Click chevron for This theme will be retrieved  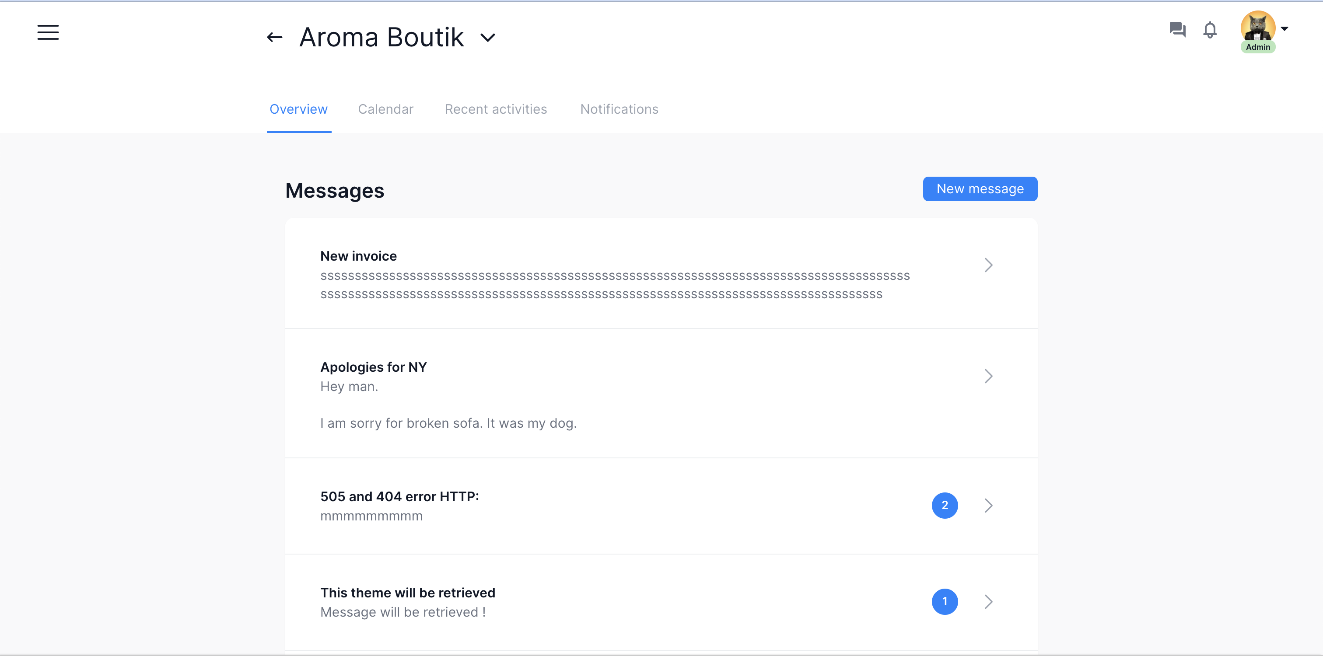tap(988, 601)
